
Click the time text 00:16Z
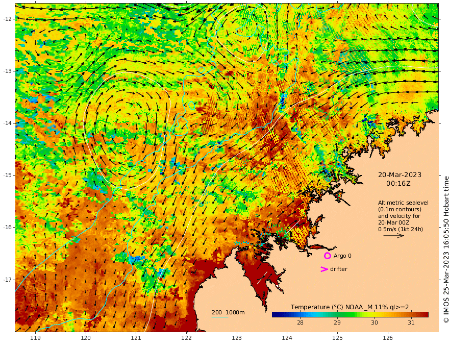click(398, 184)
